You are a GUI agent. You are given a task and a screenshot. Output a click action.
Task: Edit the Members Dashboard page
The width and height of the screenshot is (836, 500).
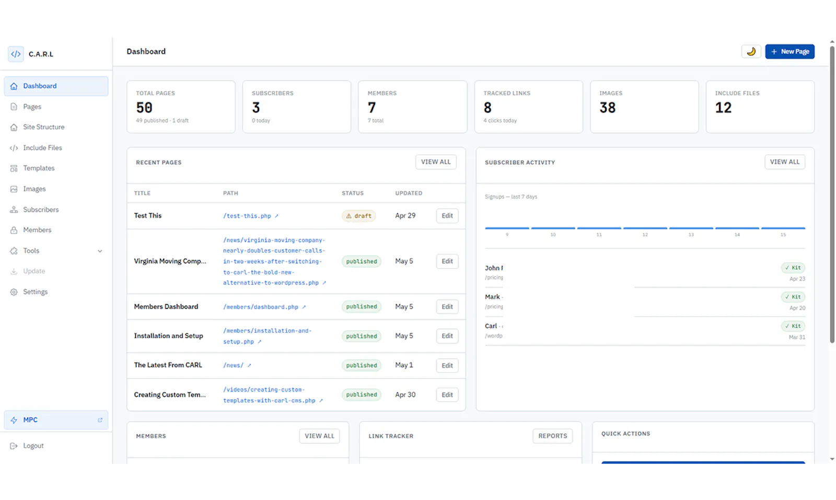pyautogui.click(x=447, y=307)
